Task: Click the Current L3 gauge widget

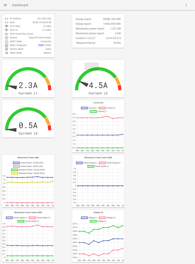Action: (x=28, y=119)
